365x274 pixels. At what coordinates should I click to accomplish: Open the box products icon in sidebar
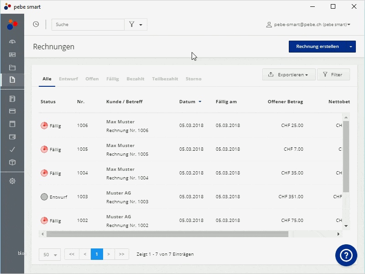tap(12, 162)
